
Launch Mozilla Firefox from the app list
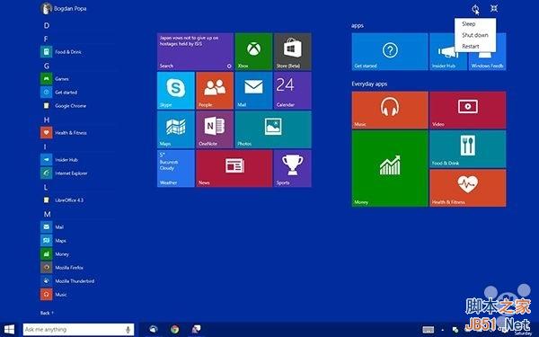click(62, 267)
